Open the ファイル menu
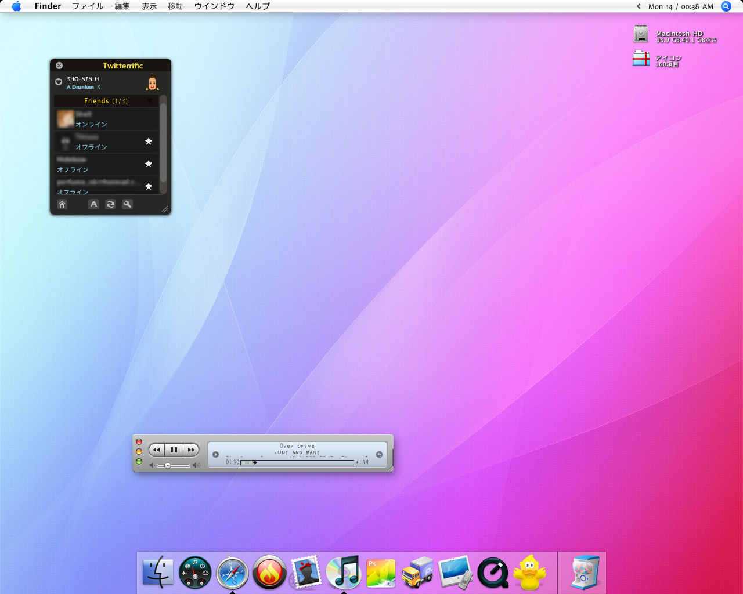Viewport: 743px width, 594px height. pos(88,6)
